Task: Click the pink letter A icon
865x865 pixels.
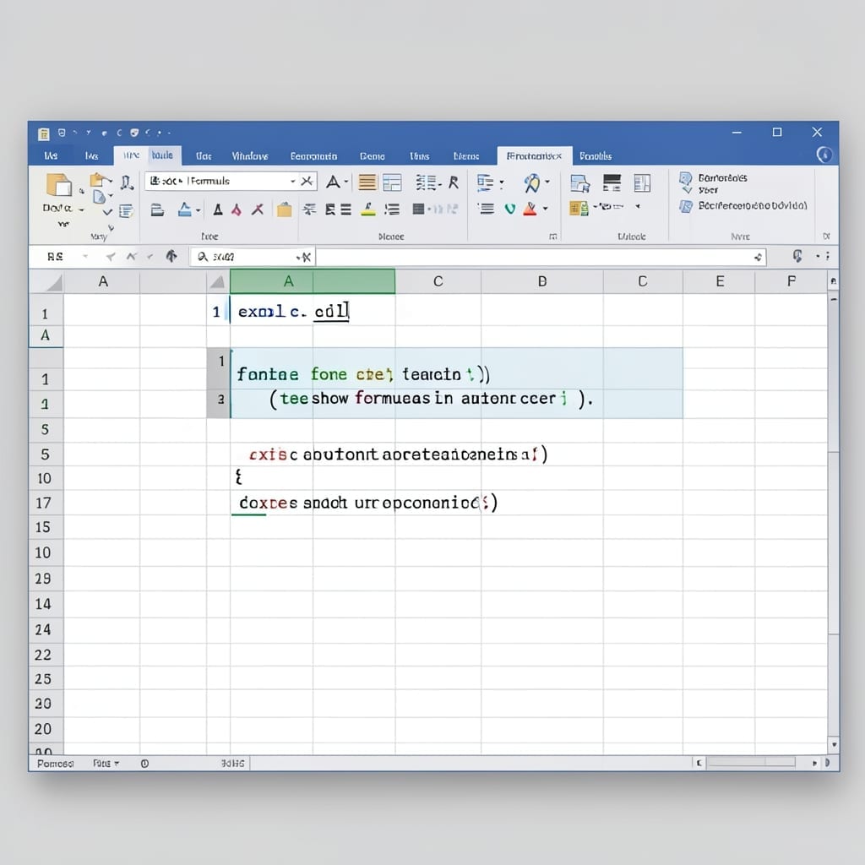Action: click(237, 209)
